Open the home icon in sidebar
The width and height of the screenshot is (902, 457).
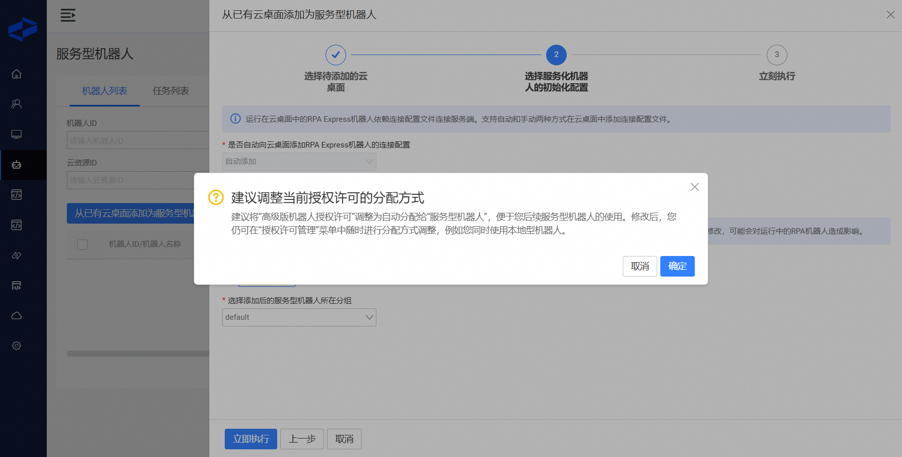tap(16, 74)
